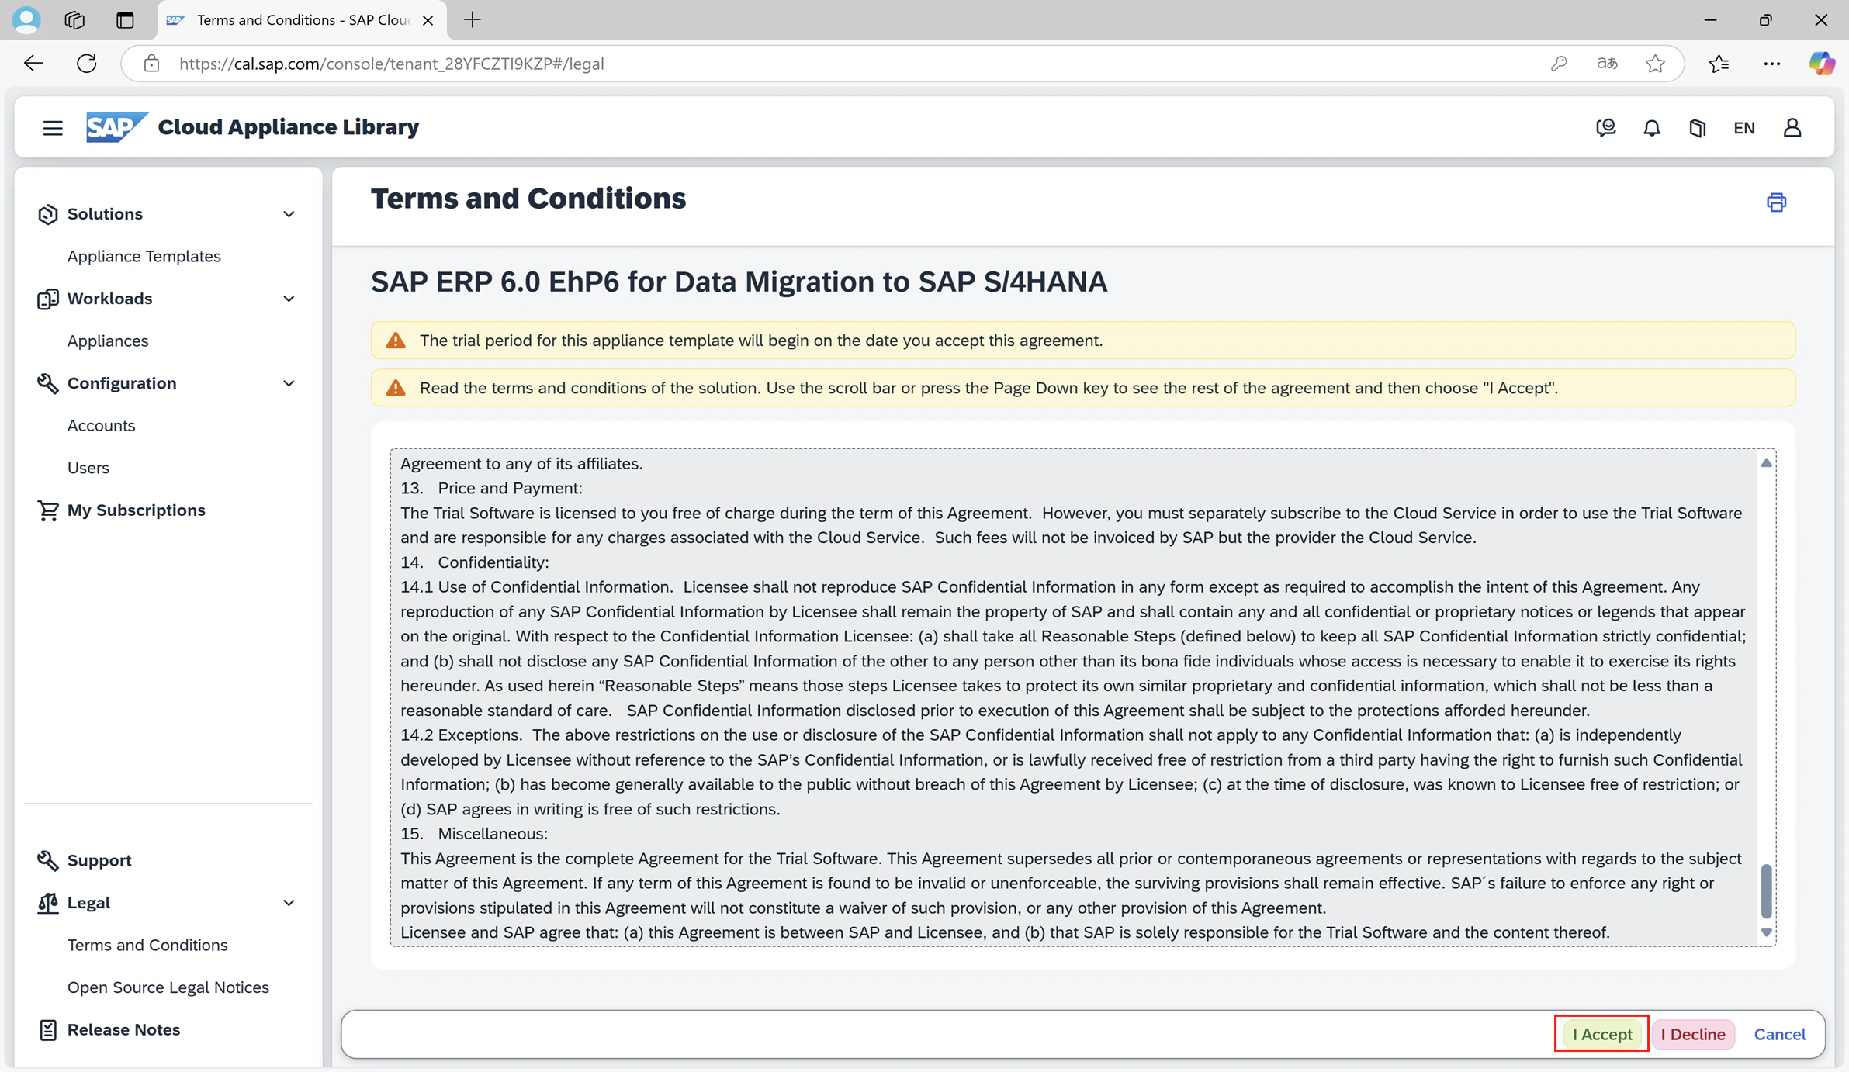Screen dimensions: 1849x1072
Task: Click the agreement text scrollbar thumb
Action: click(x=1767, y=890)
